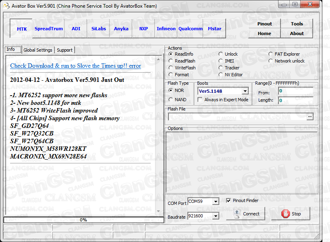Select the NXP tab

click(x=143, y=29)
